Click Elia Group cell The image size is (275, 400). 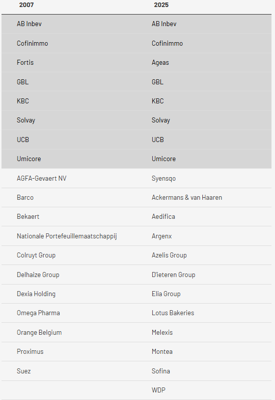tap(166, 294)
